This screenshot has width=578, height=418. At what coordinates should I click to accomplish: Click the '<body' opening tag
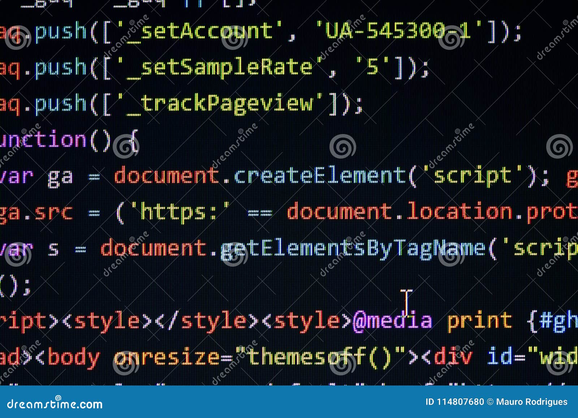pos(69,356)
